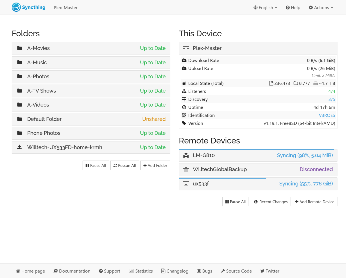Click the Upload Rate cloud icon
346x278 pixels.
point(184,68)
